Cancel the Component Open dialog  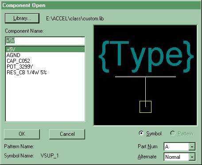point(67,134)
